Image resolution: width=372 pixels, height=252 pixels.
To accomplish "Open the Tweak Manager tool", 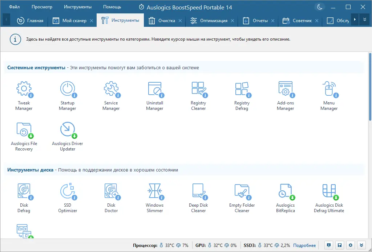I will click(24, 95).
